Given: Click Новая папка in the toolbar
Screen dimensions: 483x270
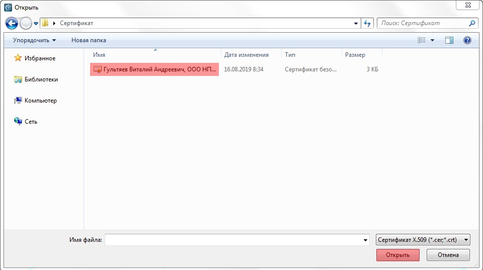Looking at the screenshot, I should 89,40.
